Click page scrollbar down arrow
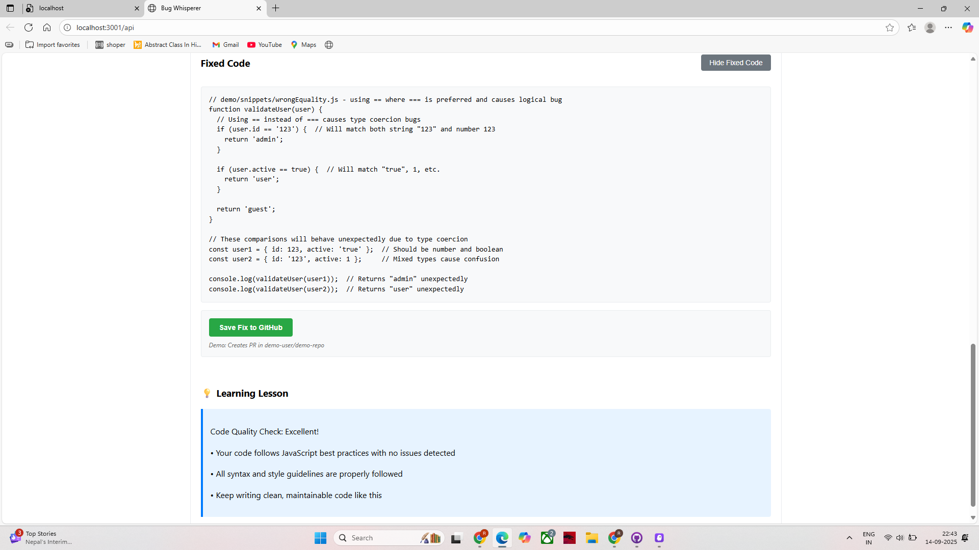The height and width of the screenshot is (550, 979). [x=973, y=517]
